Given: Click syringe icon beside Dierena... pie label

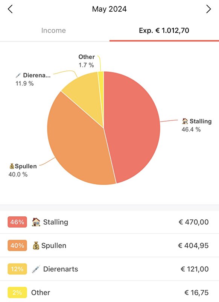Looking at the screenshot, I should [x=18, y=75].
